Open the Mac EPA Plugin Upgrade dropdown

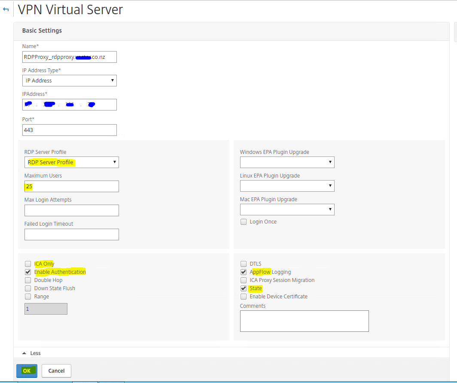click(x=287, y=209)
